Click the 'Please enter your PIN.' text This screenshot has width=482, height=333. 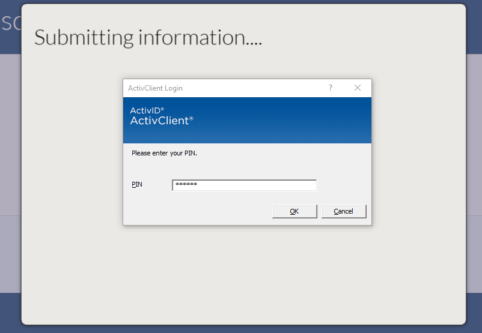tap(164, 153)
